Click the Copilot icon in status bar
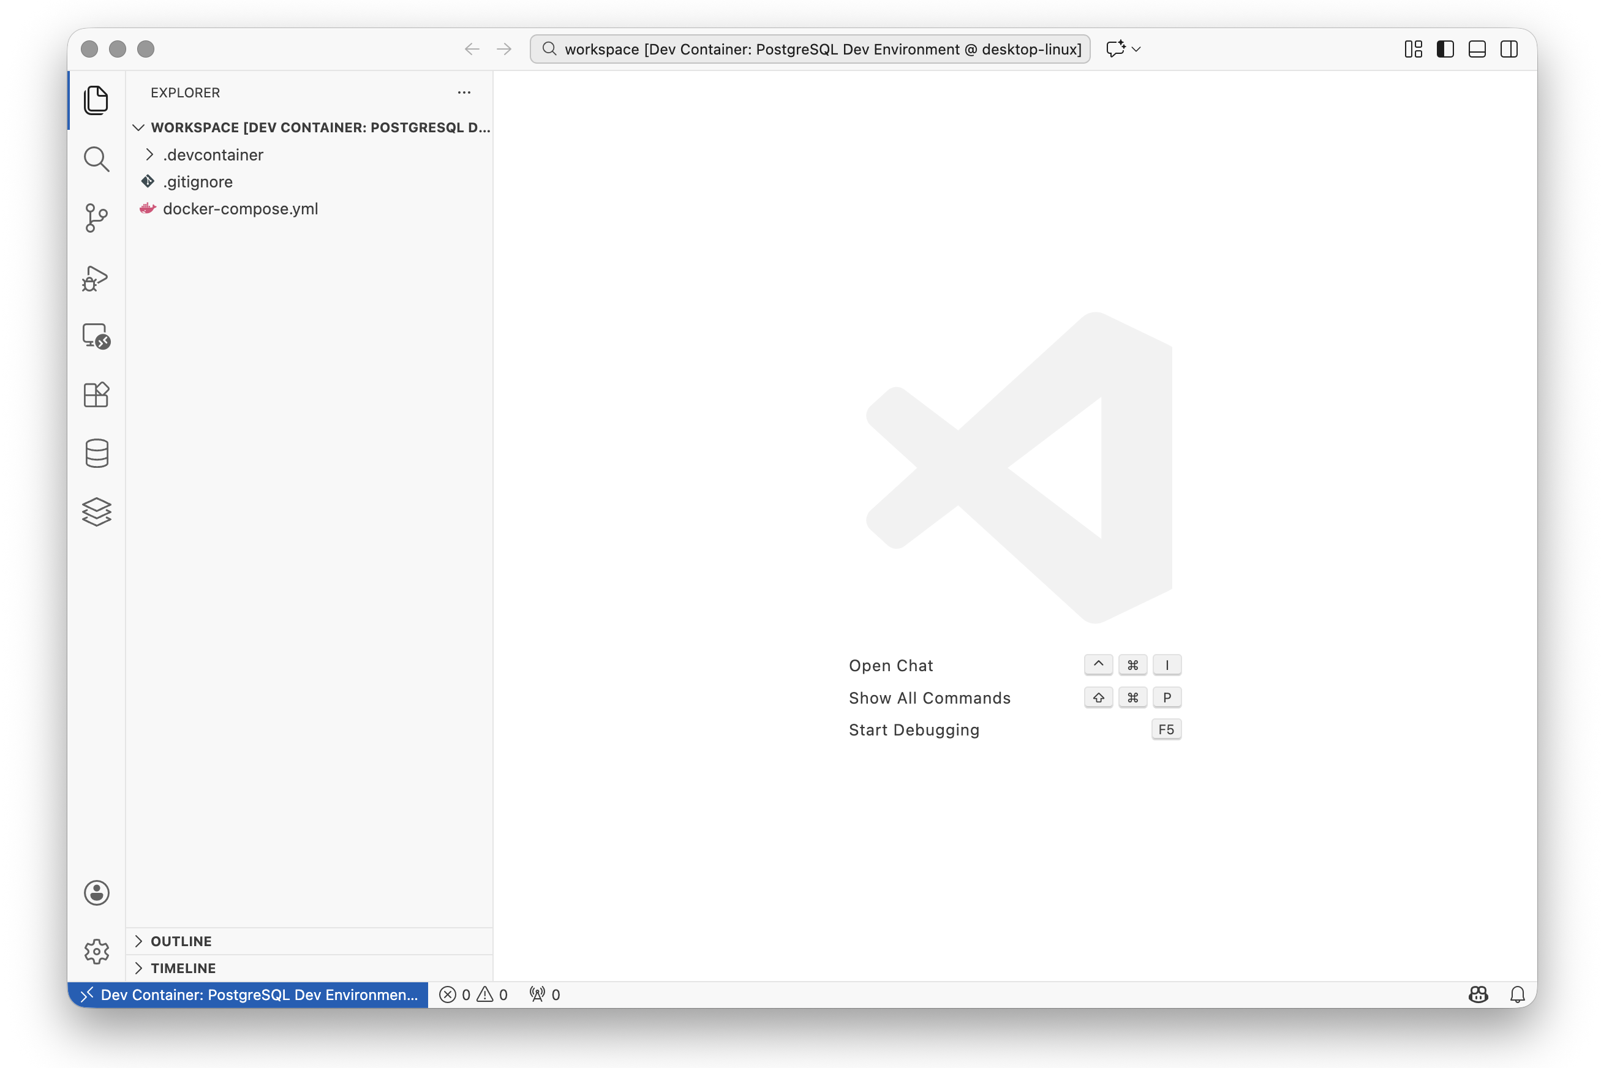This screenshot has height=1068, width=1601. [1479, 995]
